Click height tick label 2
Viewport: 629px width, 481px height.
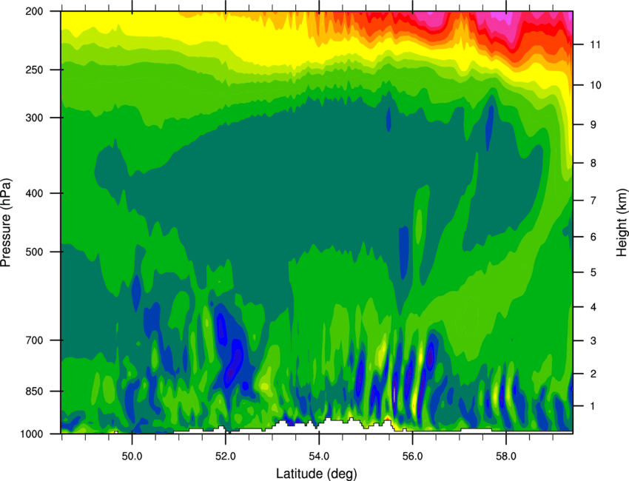[593, 374]
